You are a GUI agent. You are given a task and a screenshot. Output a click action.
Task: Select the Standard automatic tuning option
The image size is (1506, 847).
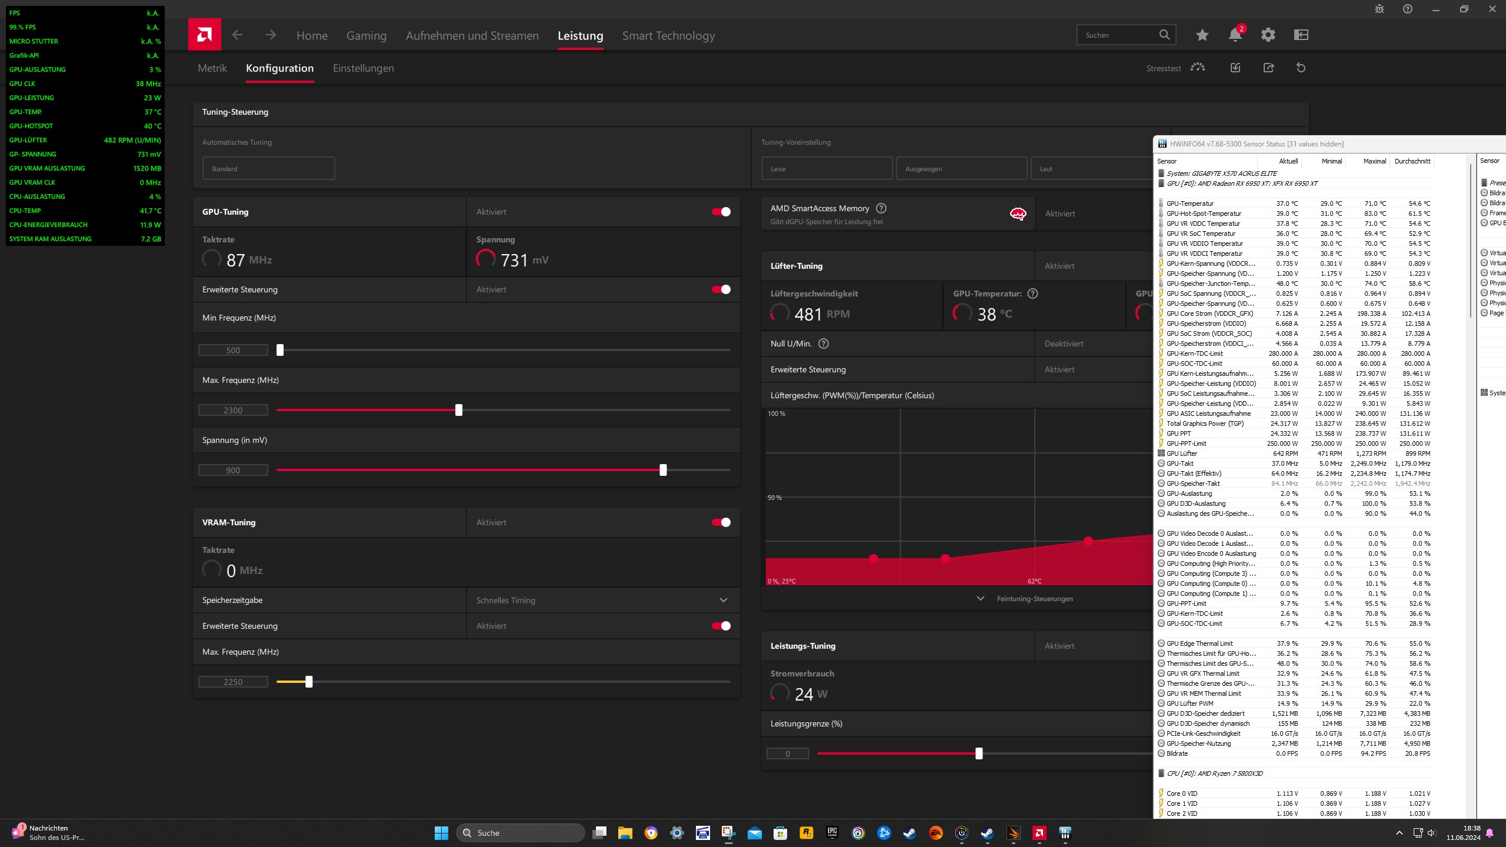click(269, 168)
